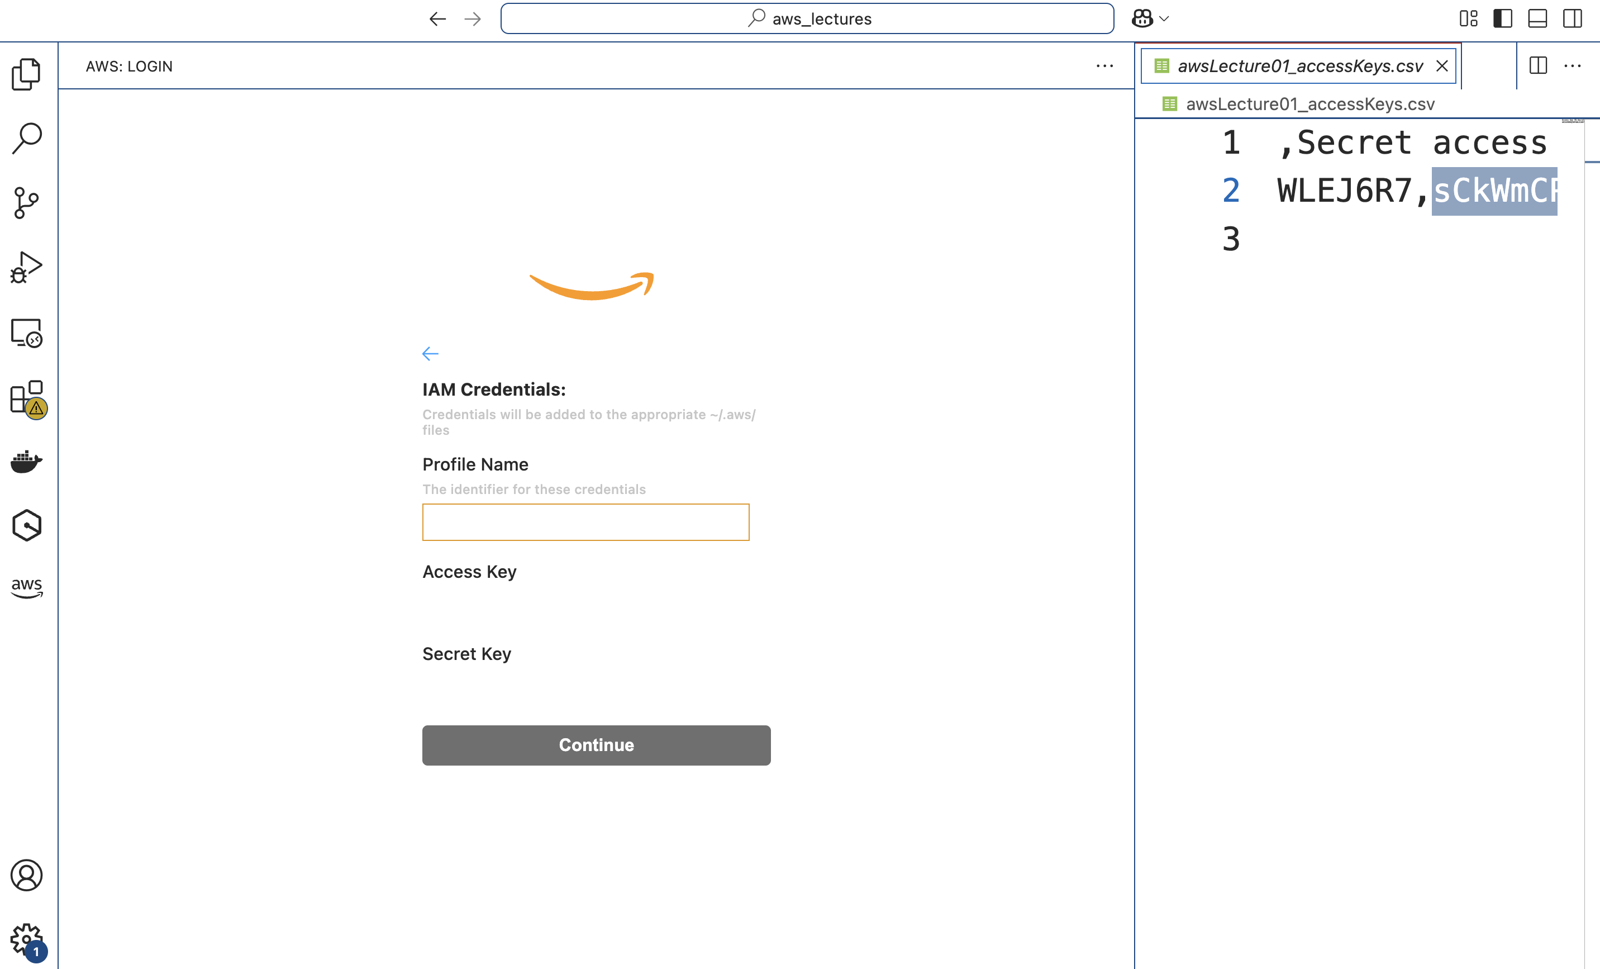Split the editor right
The width and height of the screenshot is (1600, 969).
click(x=1539, y=66)
